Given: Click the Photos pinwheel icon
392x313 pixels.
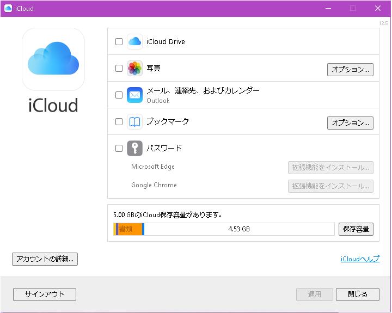Looking at the screenshot, I should [x=134, y=69].
